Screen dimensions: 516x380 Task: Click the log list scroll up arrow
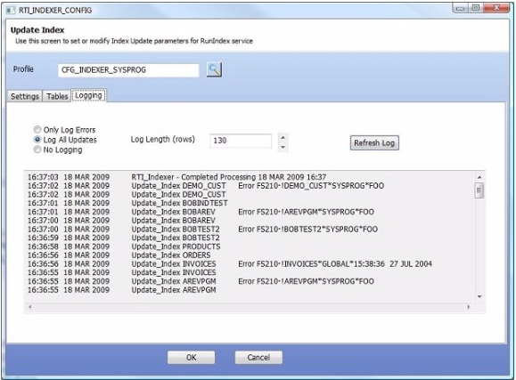(479, 177)
